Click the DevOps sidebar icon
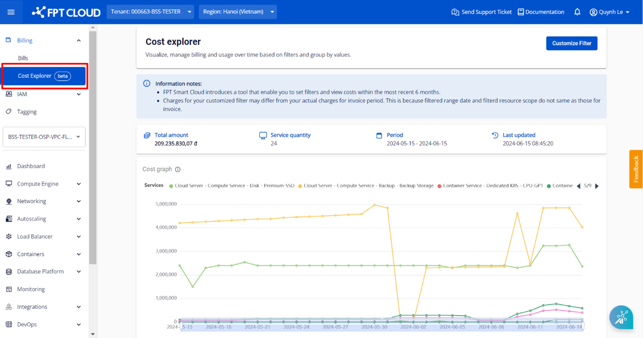This screenshot has height=338, width=643. 9,324
